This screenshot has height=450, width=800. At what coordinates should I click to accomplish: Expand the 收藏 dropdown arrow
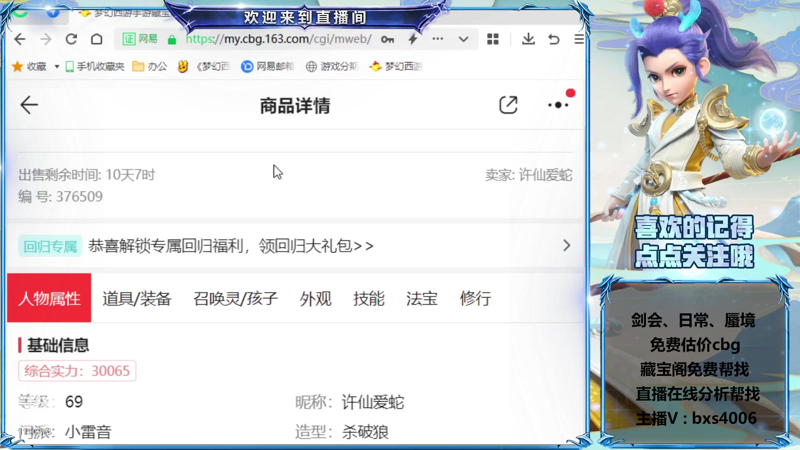point(57,67)
